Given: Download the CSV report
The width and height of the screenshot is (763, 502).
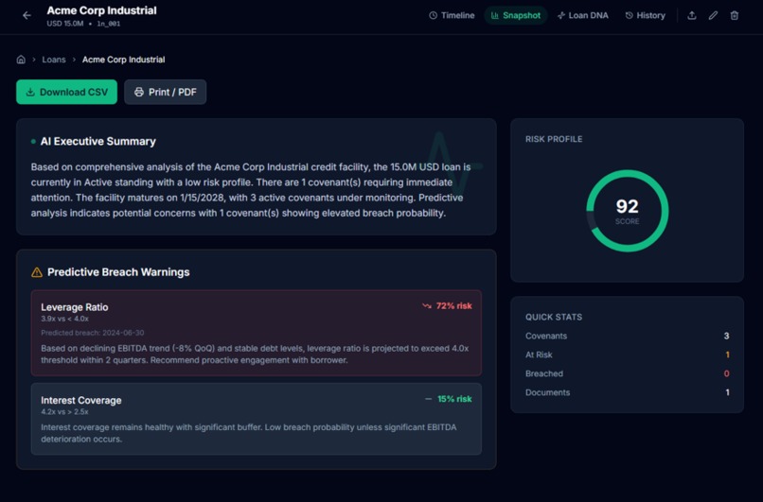Looking at the screenshot, I should point(66,92).
